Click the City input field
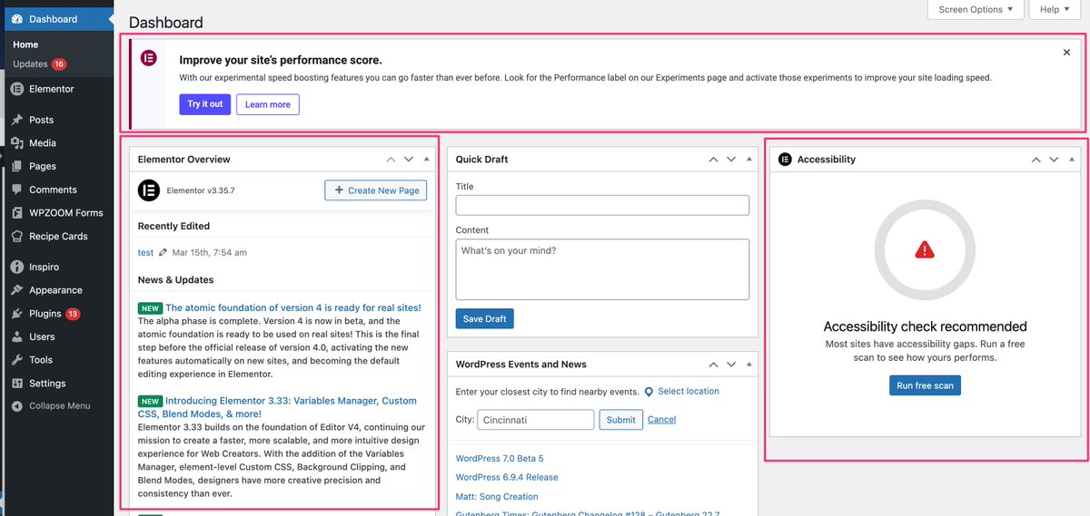Viewport: 1090px width, 516px height. point(536,420)
